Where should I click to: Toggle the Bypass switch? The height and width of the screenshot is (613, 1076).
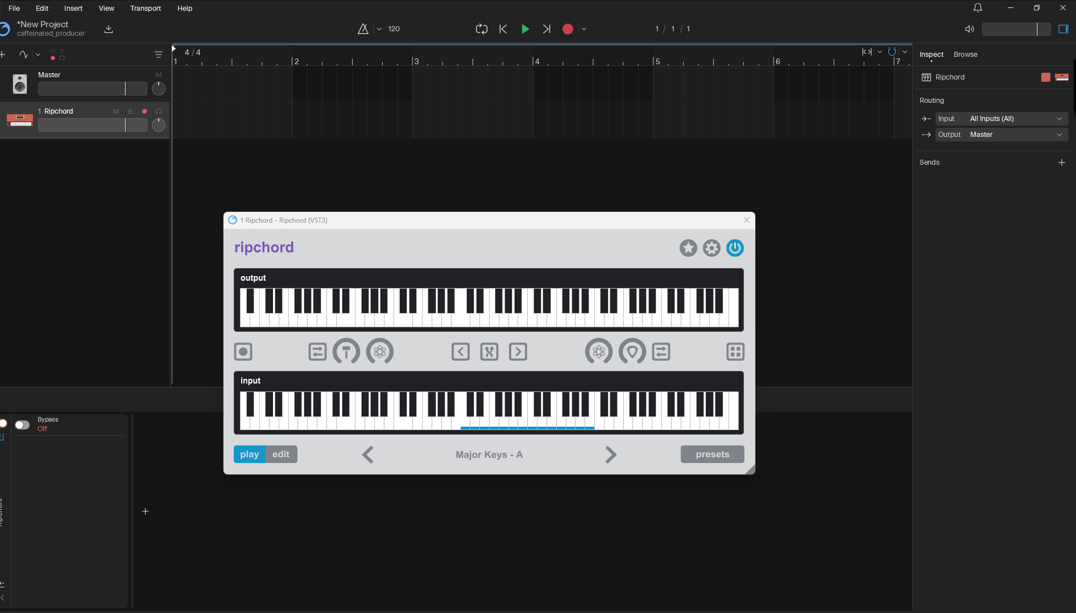pos(22,425)
